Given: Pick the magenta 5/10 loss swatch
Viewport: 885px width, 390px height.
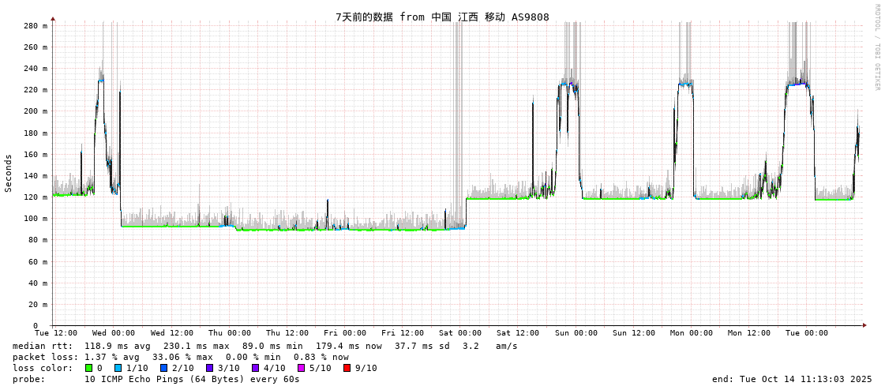Looking at the screenshot, I should pyautogui.click(x=301, y=368).
